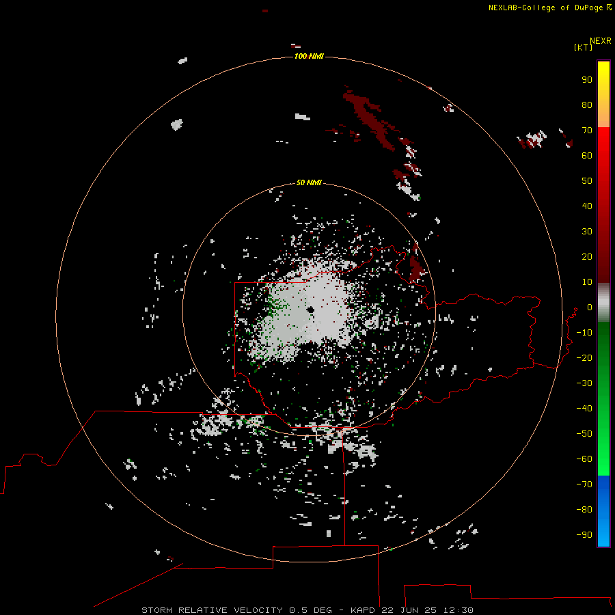Click the 0 knot scale label
615x615 pixels.
coord(590,307)
